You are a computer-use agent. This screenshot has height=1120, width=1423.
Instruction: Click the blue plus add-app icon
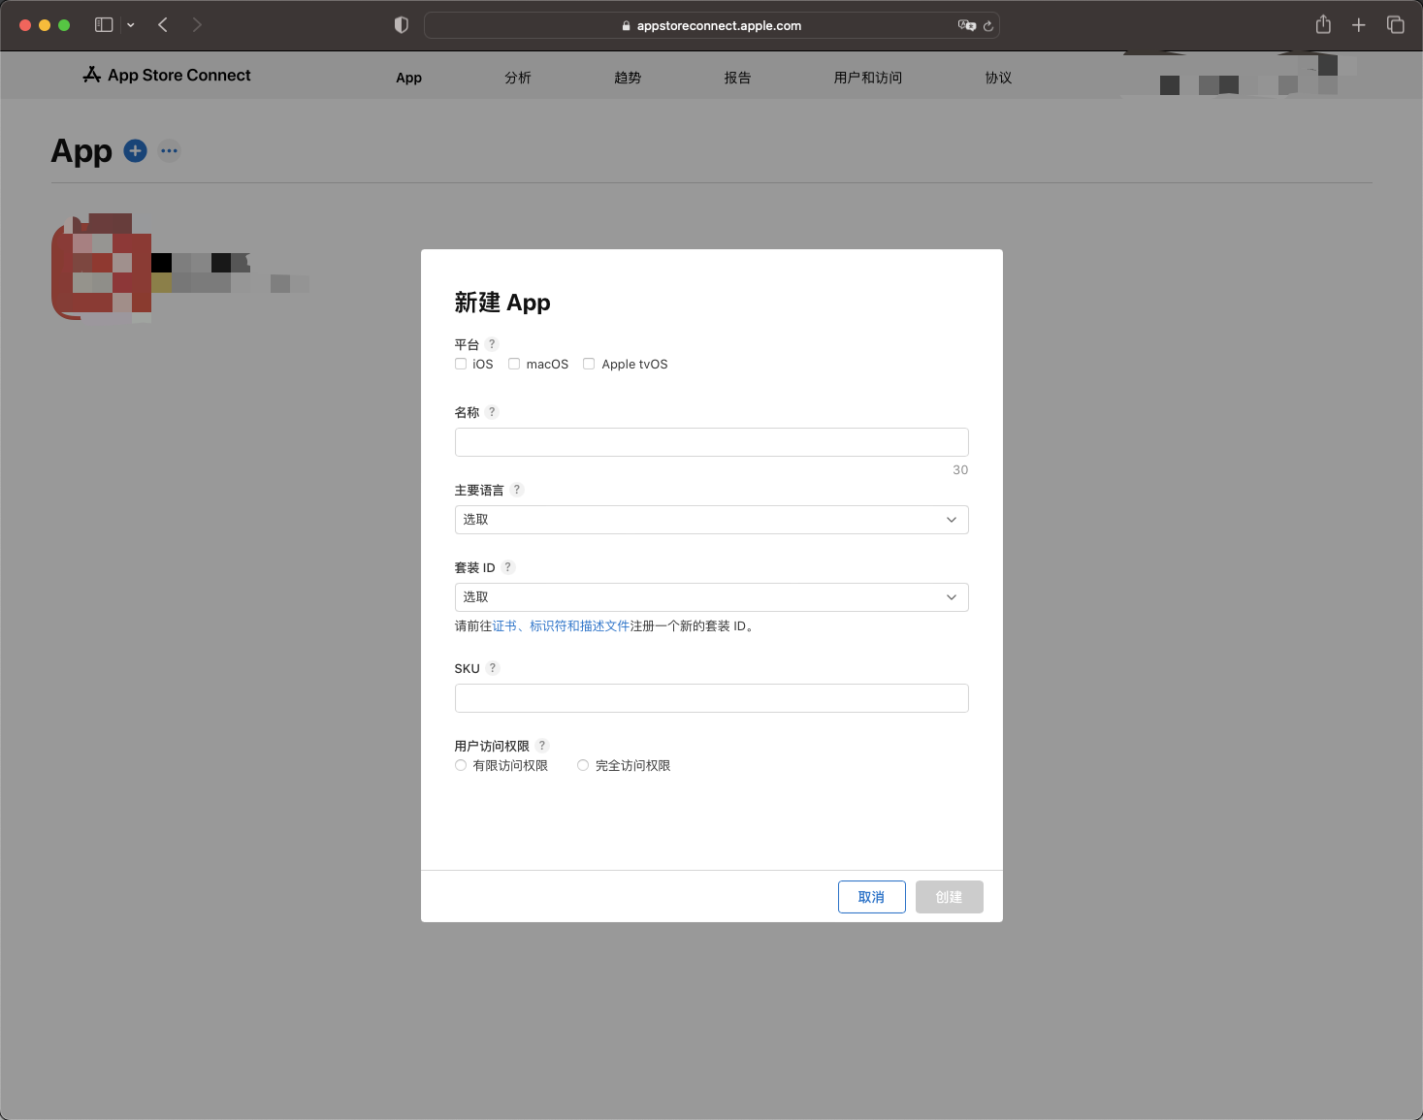coord(136,151)
